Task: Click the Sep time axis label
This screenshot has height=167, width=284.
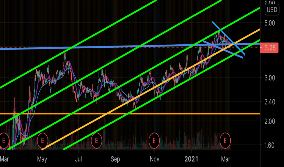Action: (115, 159)
